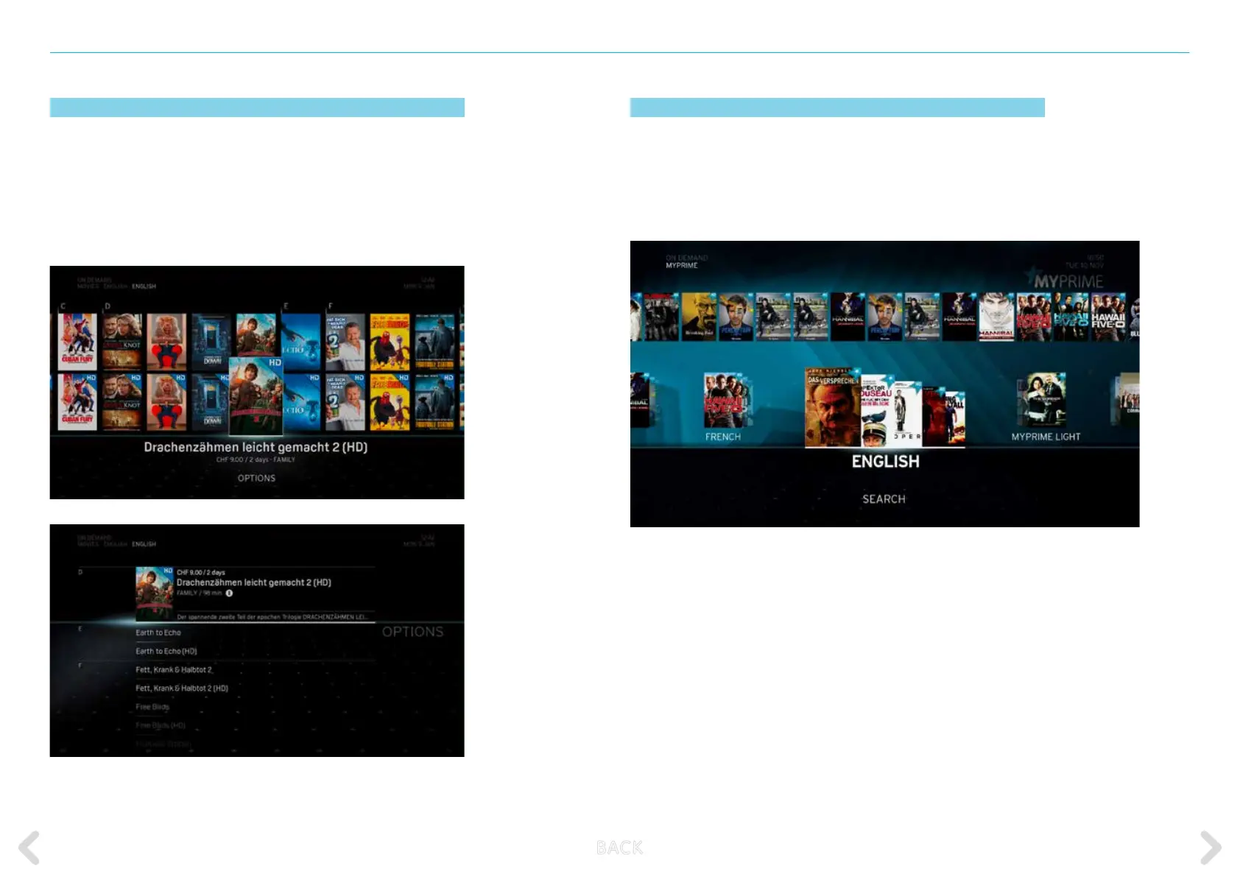Click the Drachenzähmen title in the list view

pyautogui.click(x=254, y=582)
